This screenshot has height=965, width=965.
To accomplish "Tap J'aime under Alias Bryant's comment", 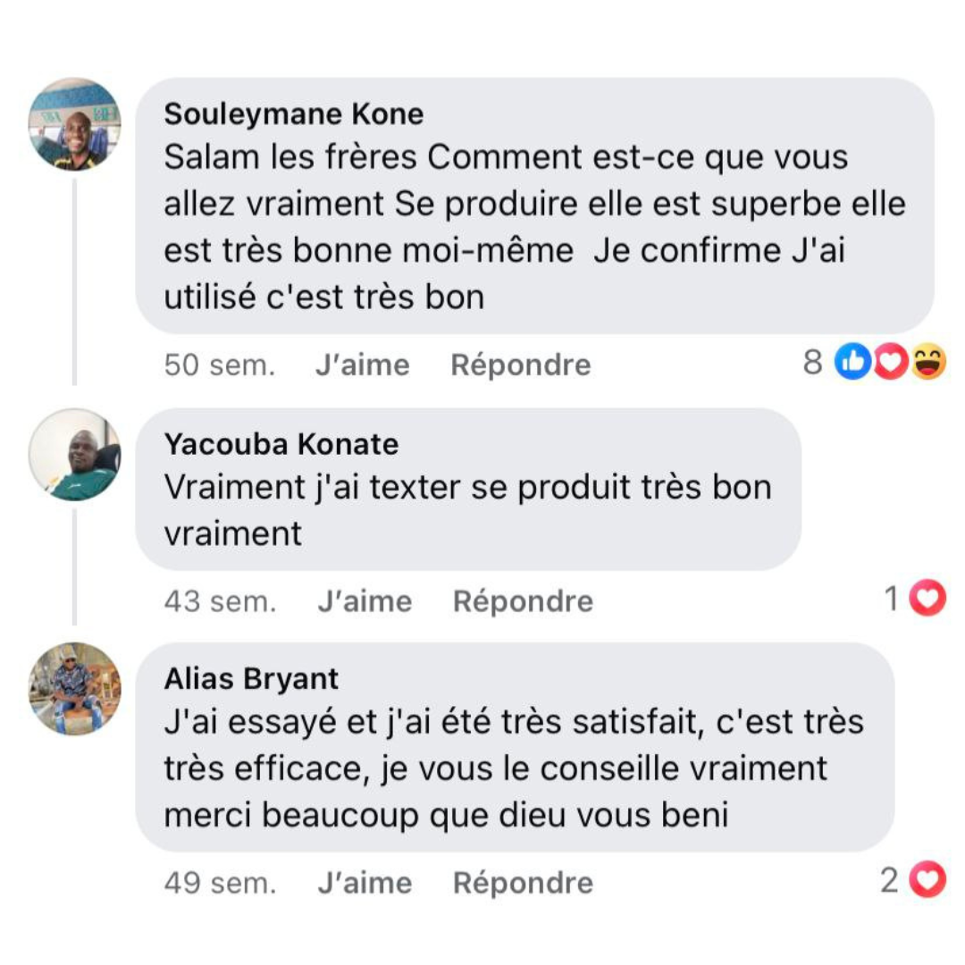I will (x=365, y=884).
